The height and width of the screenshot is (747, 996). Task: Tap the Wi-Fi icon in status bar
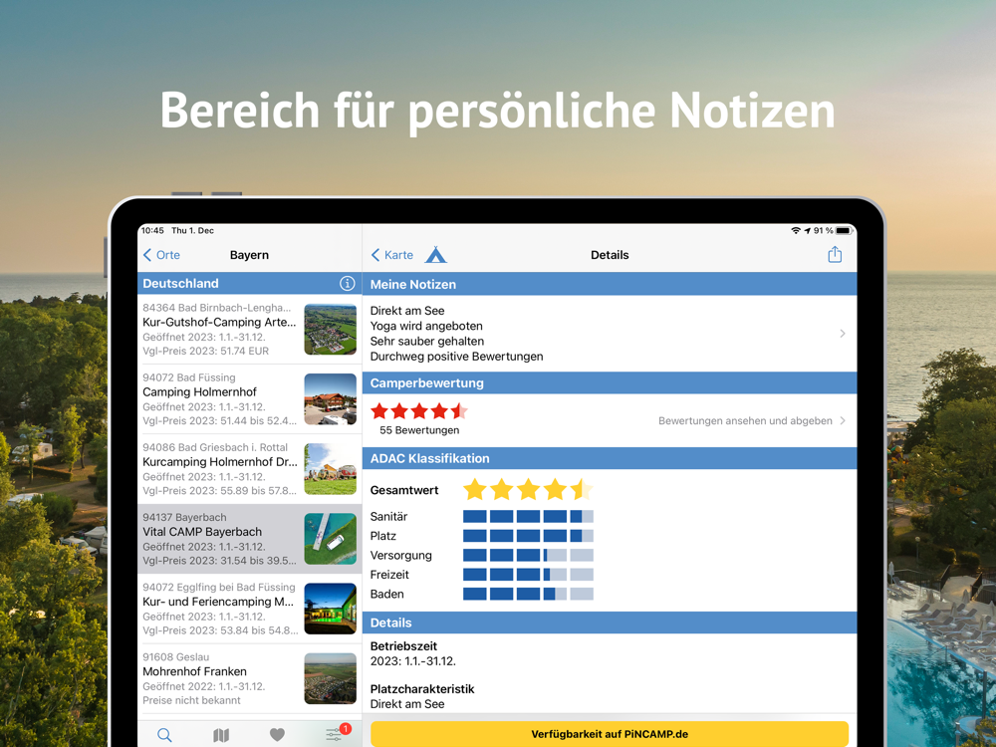click(x=796, y=231)
